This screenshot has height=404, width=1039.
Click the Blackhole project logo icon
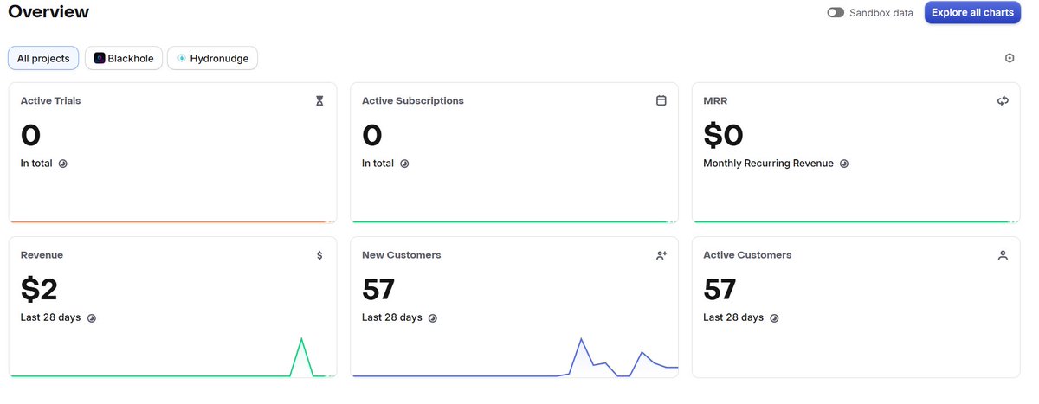(100, 59)
